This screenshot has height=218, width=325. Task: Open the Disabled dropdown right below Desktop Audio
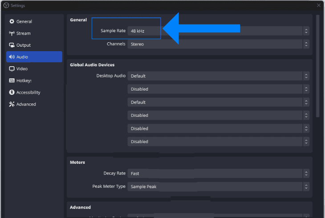coord(219,89)
